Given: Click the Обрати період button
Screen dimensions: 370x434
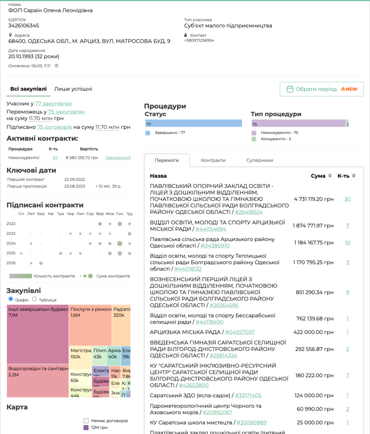Looking at the screenshot, I should pos(321,89).
